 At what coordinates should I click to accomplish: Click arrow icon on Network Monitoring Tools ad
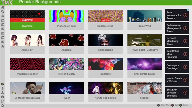coord(185,41)
